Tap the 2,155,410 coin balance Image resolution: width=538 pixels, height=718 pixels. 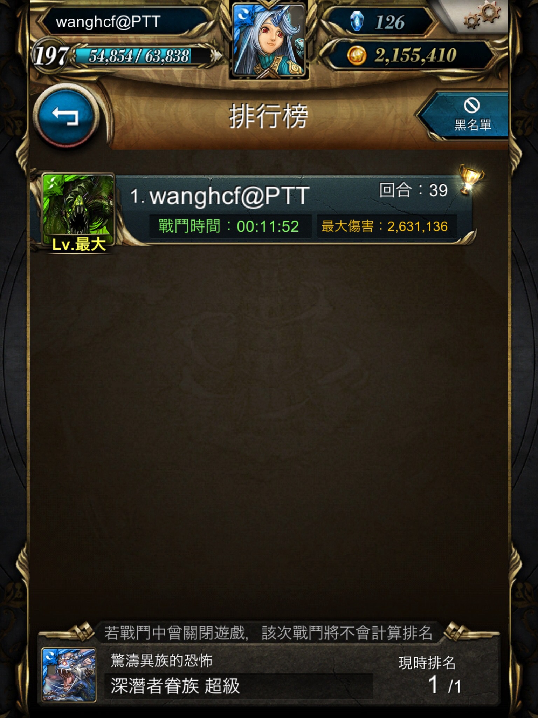pos(415,55)
